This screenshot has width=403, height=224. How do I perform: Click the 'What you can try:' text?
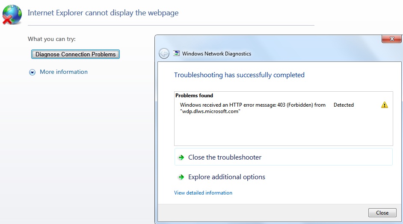click(x=52, y=39)
